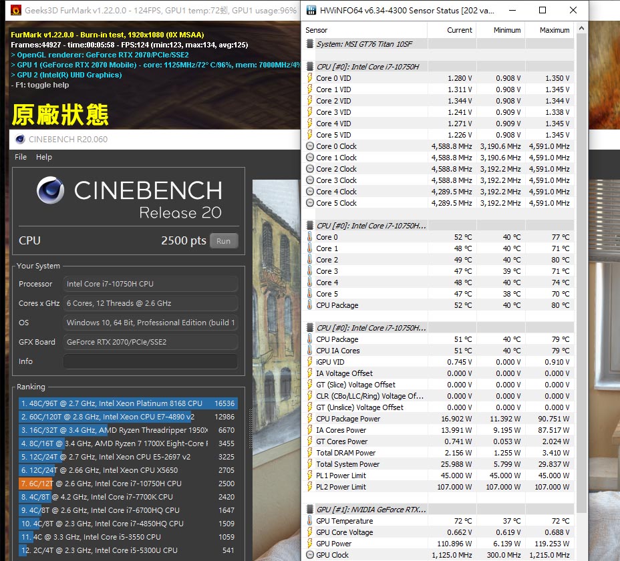Click the Sensor column header
This screenshot has height=561, width=620.
(365, 30)
